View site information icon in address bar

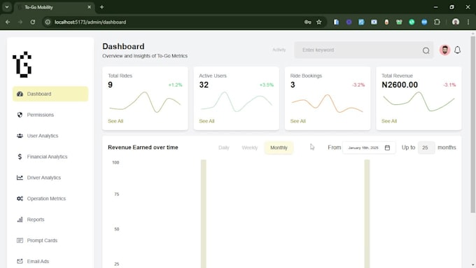pyautogui.click(x=48, y=22)
